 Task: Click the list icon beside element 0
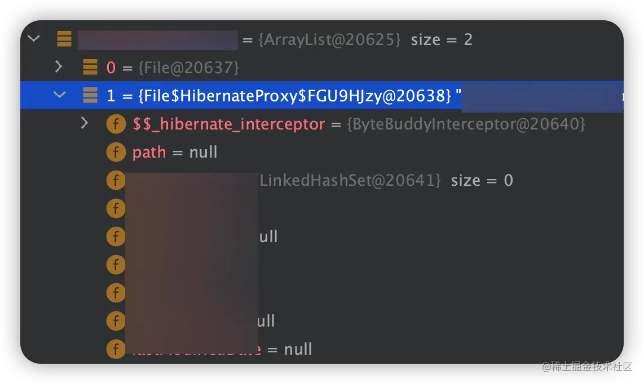[x=90, y=67]
